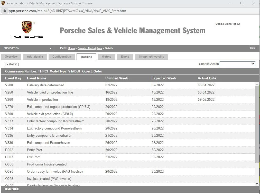
Task: Click 'Vehicle exit production (CP8.0)'
Action: [50, 114]
